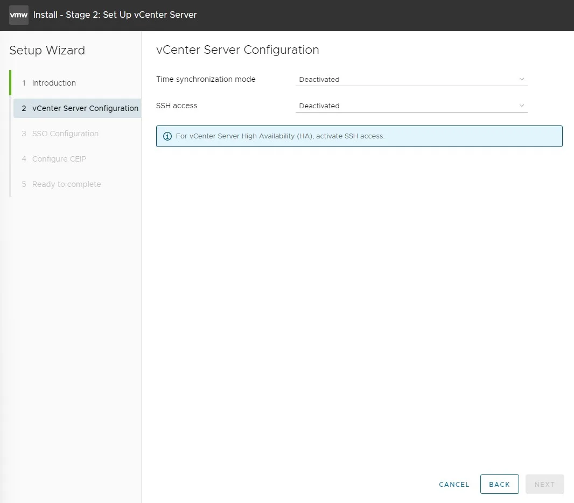This screenshot has height=503, width=574.
Task: Click chevron arrow of SSH access dropdown
Action: coord(521,106)
